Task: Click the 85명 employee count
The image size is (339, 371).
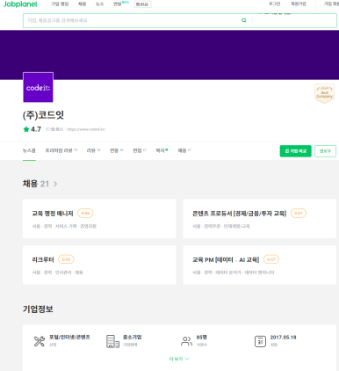Action: click(x=202, y=338)
